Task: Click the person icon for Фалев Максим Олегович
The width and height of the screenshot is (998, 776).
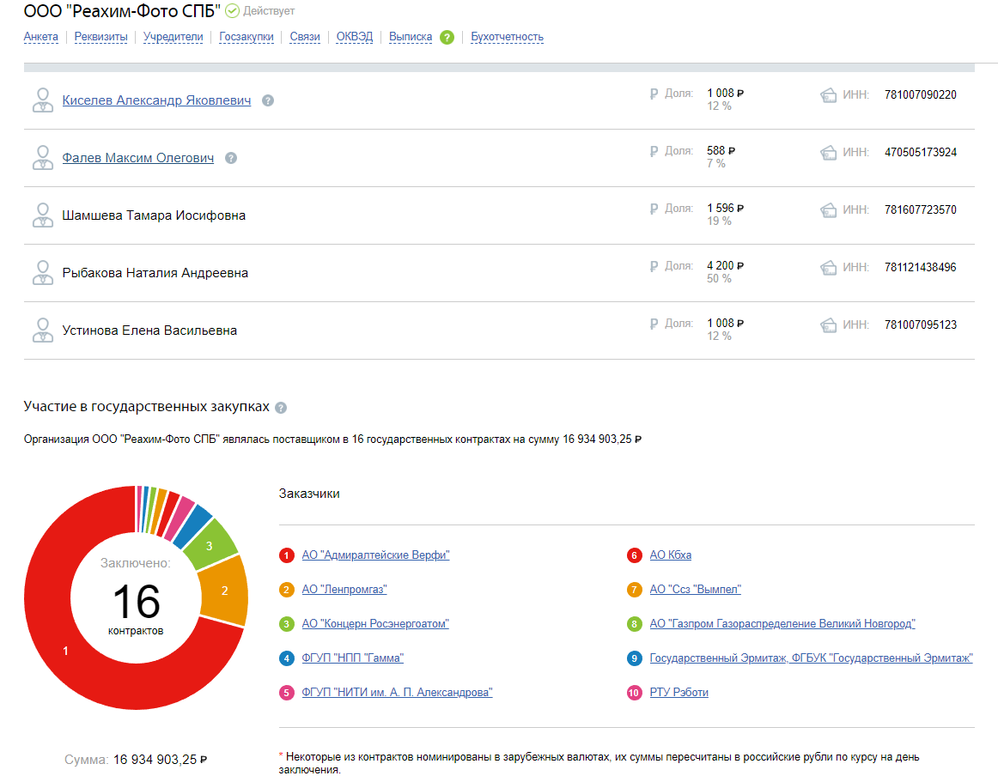Action: click(x=43, y=158)
